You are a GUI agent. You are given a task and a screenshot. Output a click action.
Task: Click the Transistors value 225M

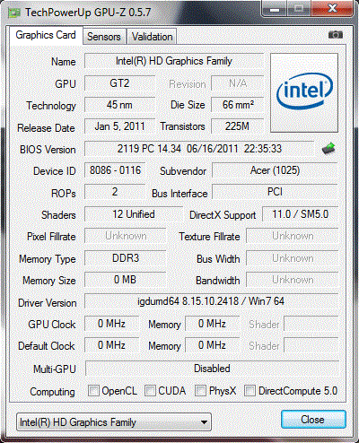[238, 126]
